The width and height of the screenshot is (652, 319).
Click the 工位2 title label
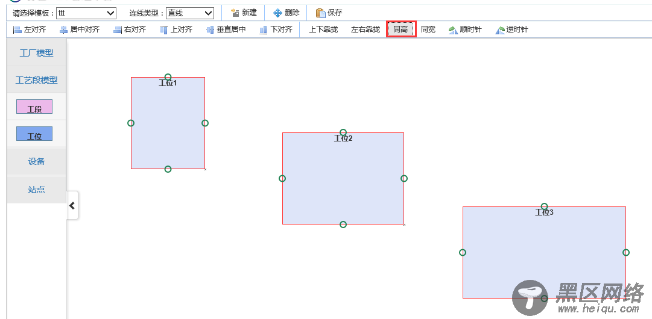pos(343,138)
